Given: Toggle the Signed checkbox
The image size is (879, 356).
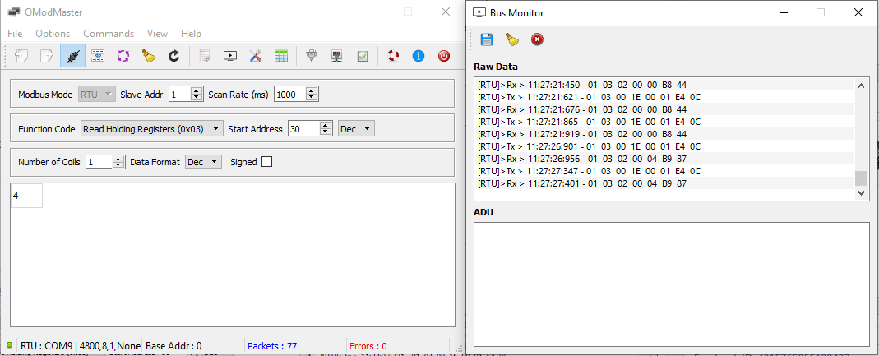Looking at the screenshot, I should point(267,161).
